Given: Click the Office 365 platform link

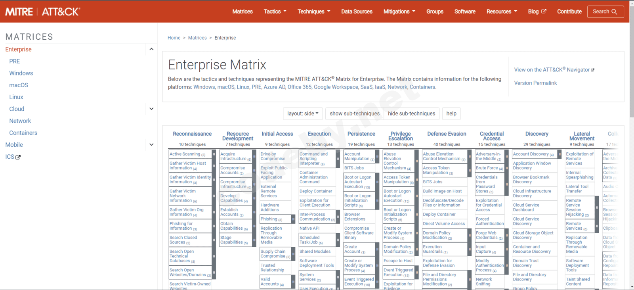Looking at the screenshot, I should coord(299,87).
